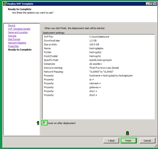Click the 100.0 GB size on disk value
Viewport: 158px width, 149px height.
(94, 44)
